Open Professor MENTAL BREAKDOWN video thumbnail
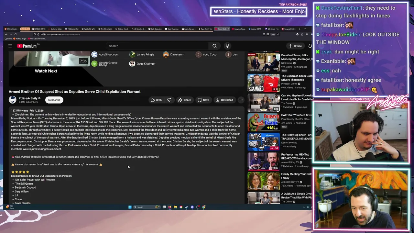Screen dimensions: 414x233 tap(264, 161)
